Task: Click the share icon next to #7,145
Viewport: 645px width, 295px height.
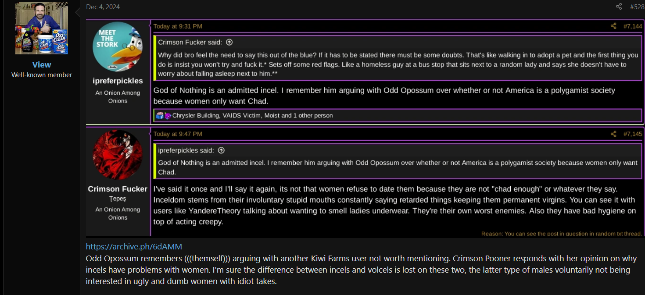Action: click(613, 134)
